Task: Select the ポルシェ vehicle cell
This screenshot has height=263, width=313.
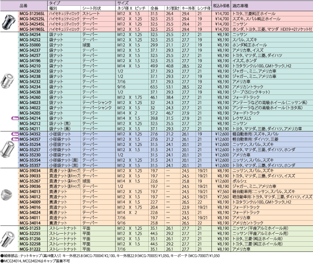Action: 239,181
